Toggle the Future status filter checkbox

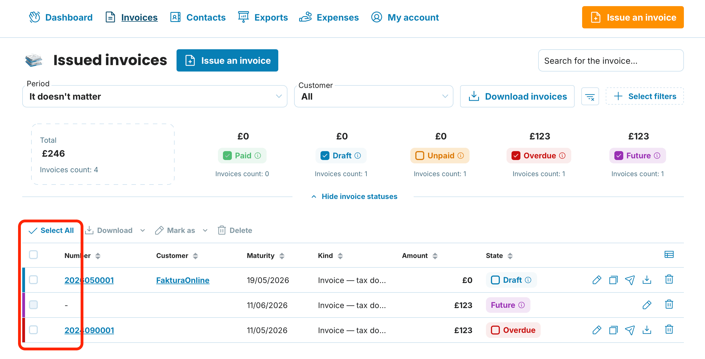point(619,156)
